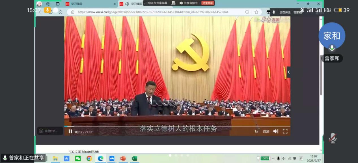Mute the video player volume

click(276, 131)
